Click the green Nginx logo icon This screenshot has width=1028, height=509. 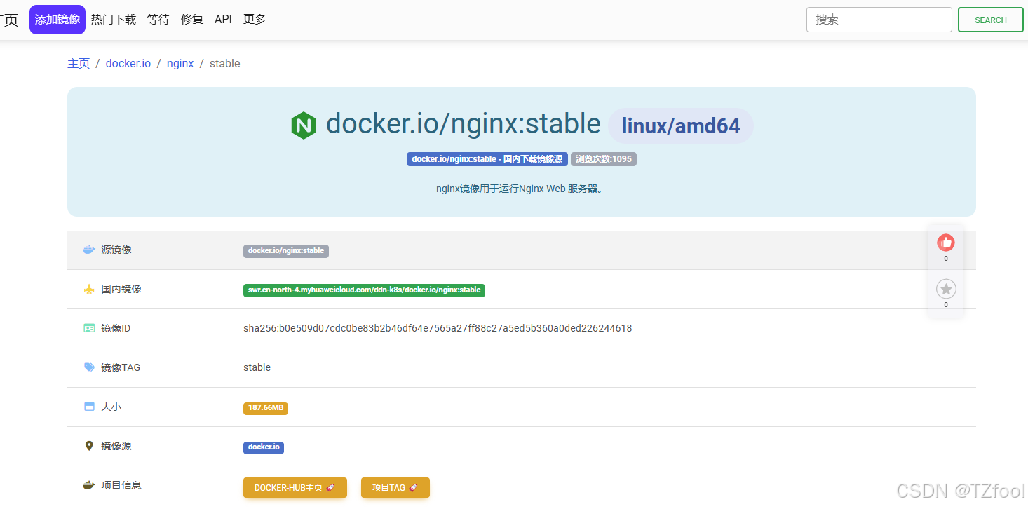pos(304,125)
